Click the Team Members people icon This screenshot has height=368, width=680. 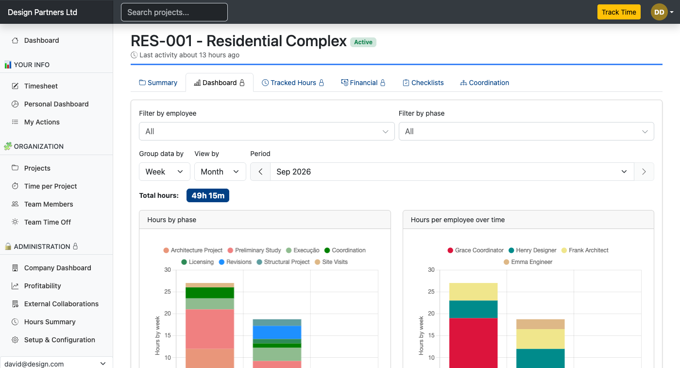[15, 204]
